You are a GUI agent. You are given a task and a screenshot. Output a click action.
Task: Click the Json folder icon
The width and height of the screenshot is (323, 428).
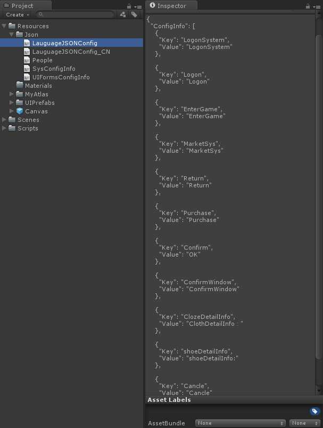[x=19, y=35]
